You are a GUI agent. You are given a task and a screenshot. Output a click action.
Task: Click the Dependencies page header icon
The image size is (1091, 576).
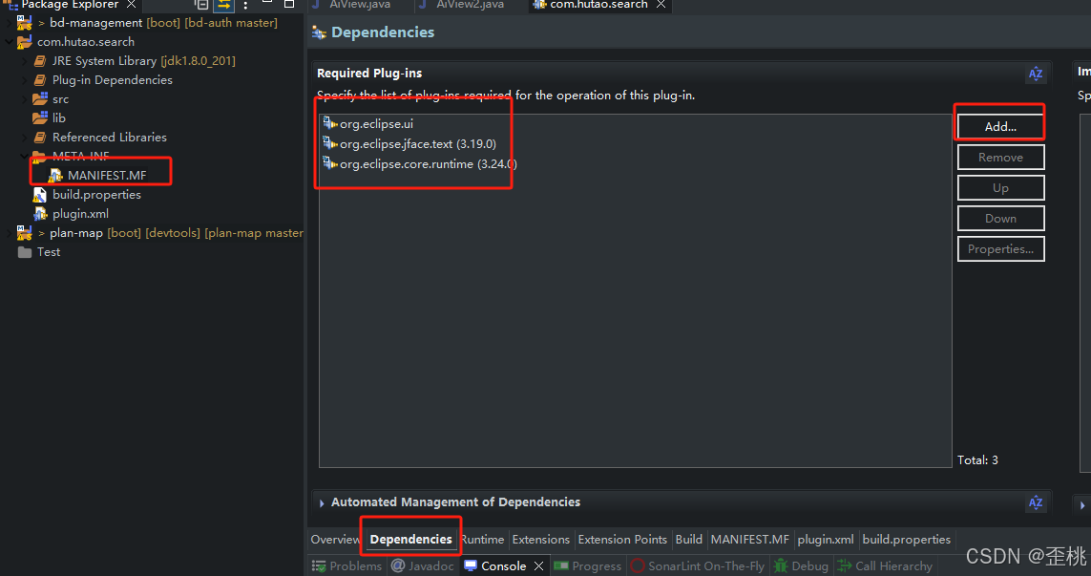[x=320, y=32]
